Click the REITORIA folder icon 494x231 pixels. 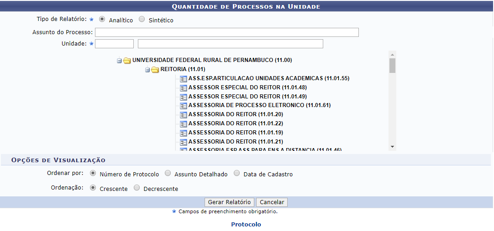pyautogui.click(x=155, y=69)
